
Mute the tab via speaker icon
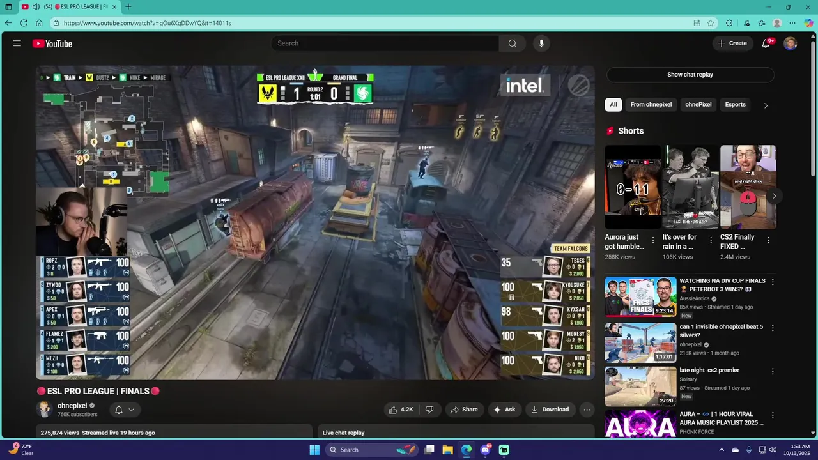pyautogui.click(x=36, y=7)
